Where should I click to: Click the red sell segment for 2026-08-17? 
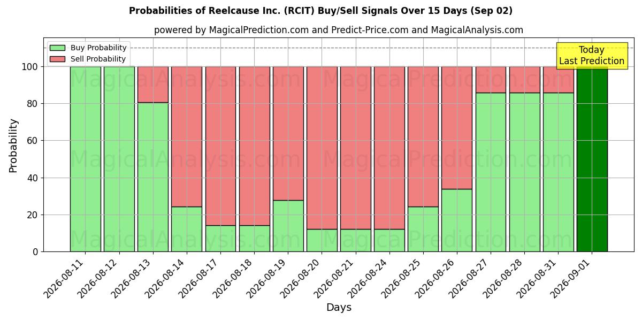coord(220,146)
